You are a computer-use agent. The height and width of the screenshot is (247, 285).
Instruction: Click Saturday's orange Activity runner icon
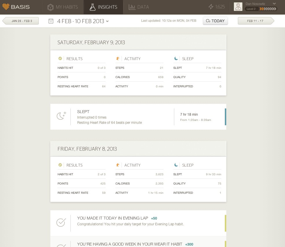click(117, 58)
